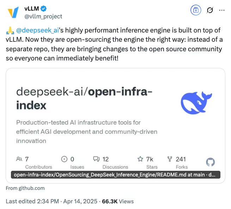Open the @deepseek_ai mention link
Viewport: 231px width, 209px height.
click(x=37, y=30)
